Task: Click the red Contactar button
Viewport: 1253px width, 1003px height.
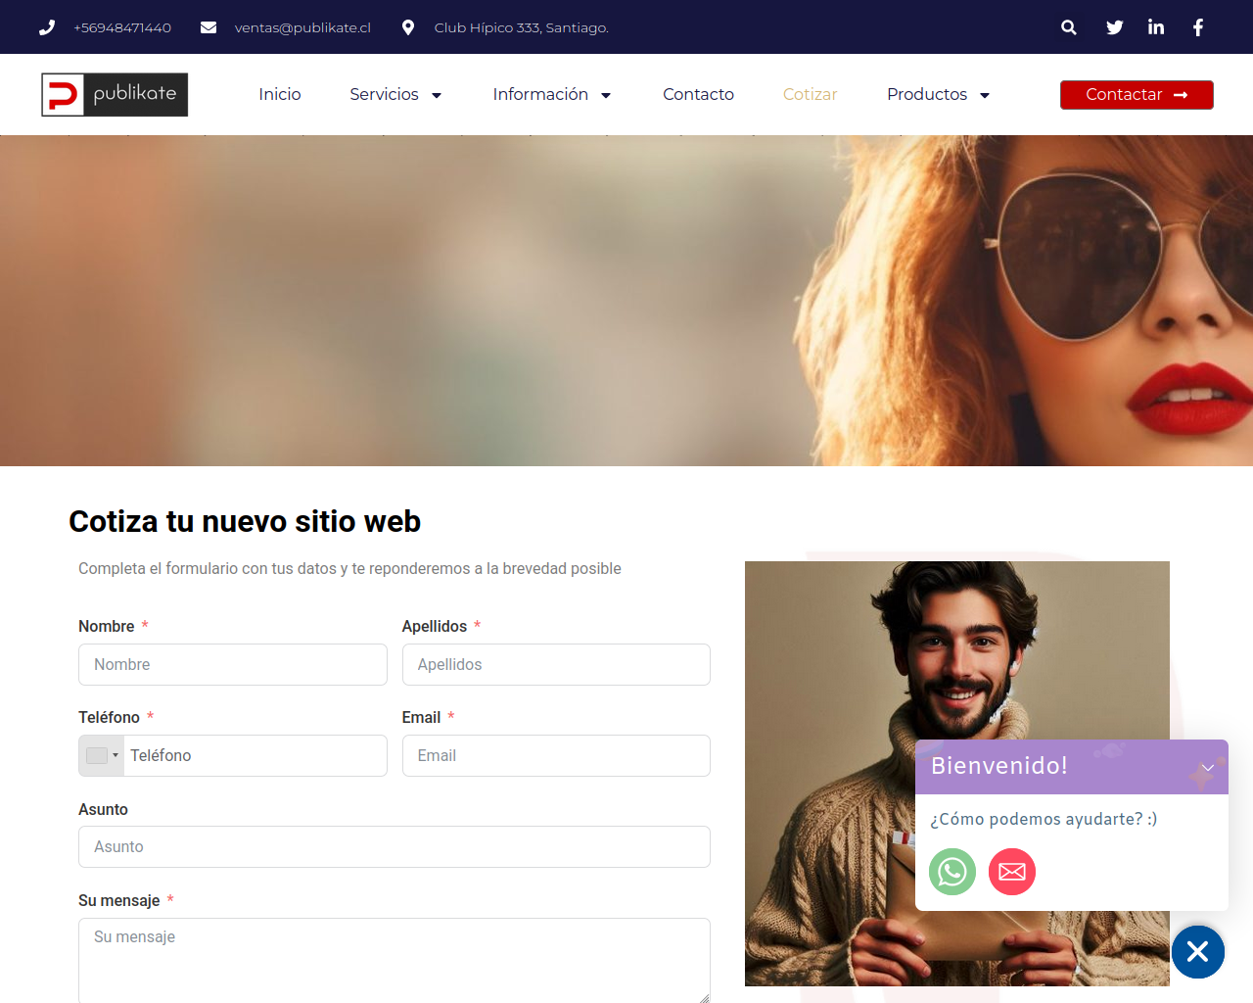Action: click(x=1137, y=95)
